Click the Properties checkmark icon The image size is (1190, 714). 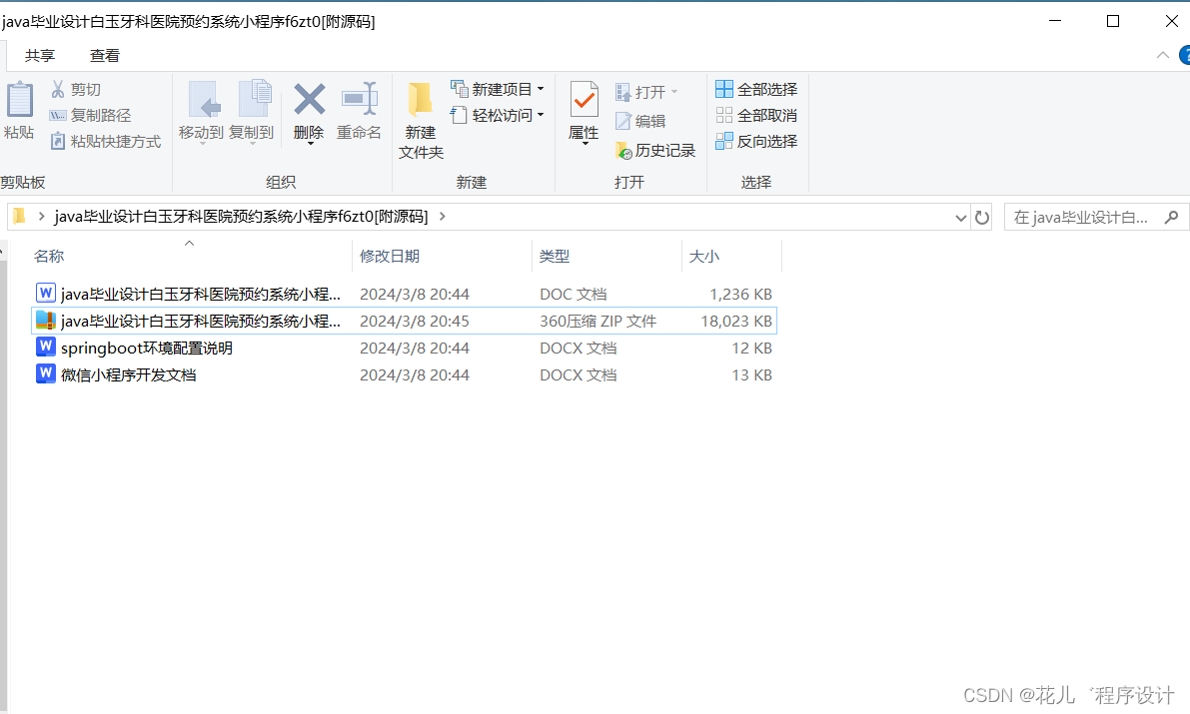[584, 100]
